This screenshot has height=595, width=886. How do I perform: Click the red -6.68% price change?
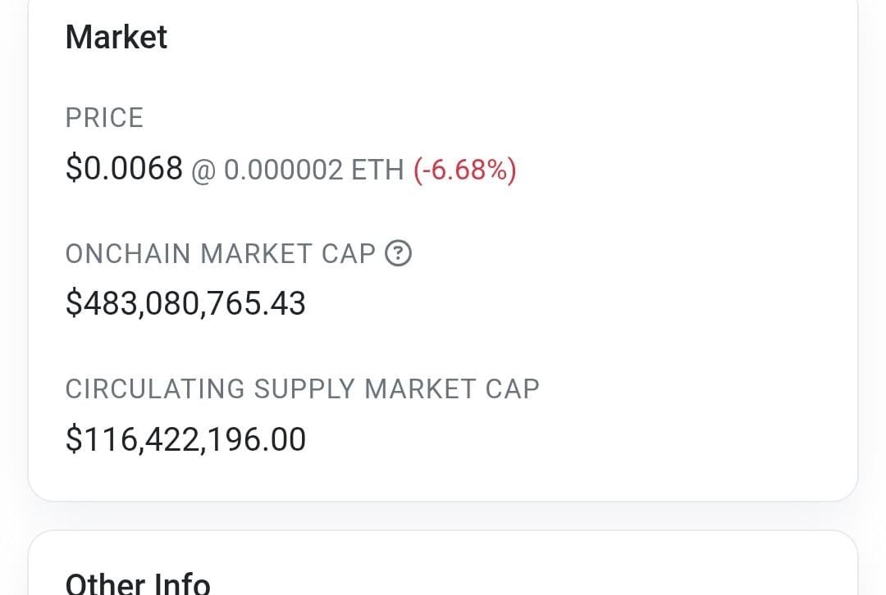tap(465, 170)
